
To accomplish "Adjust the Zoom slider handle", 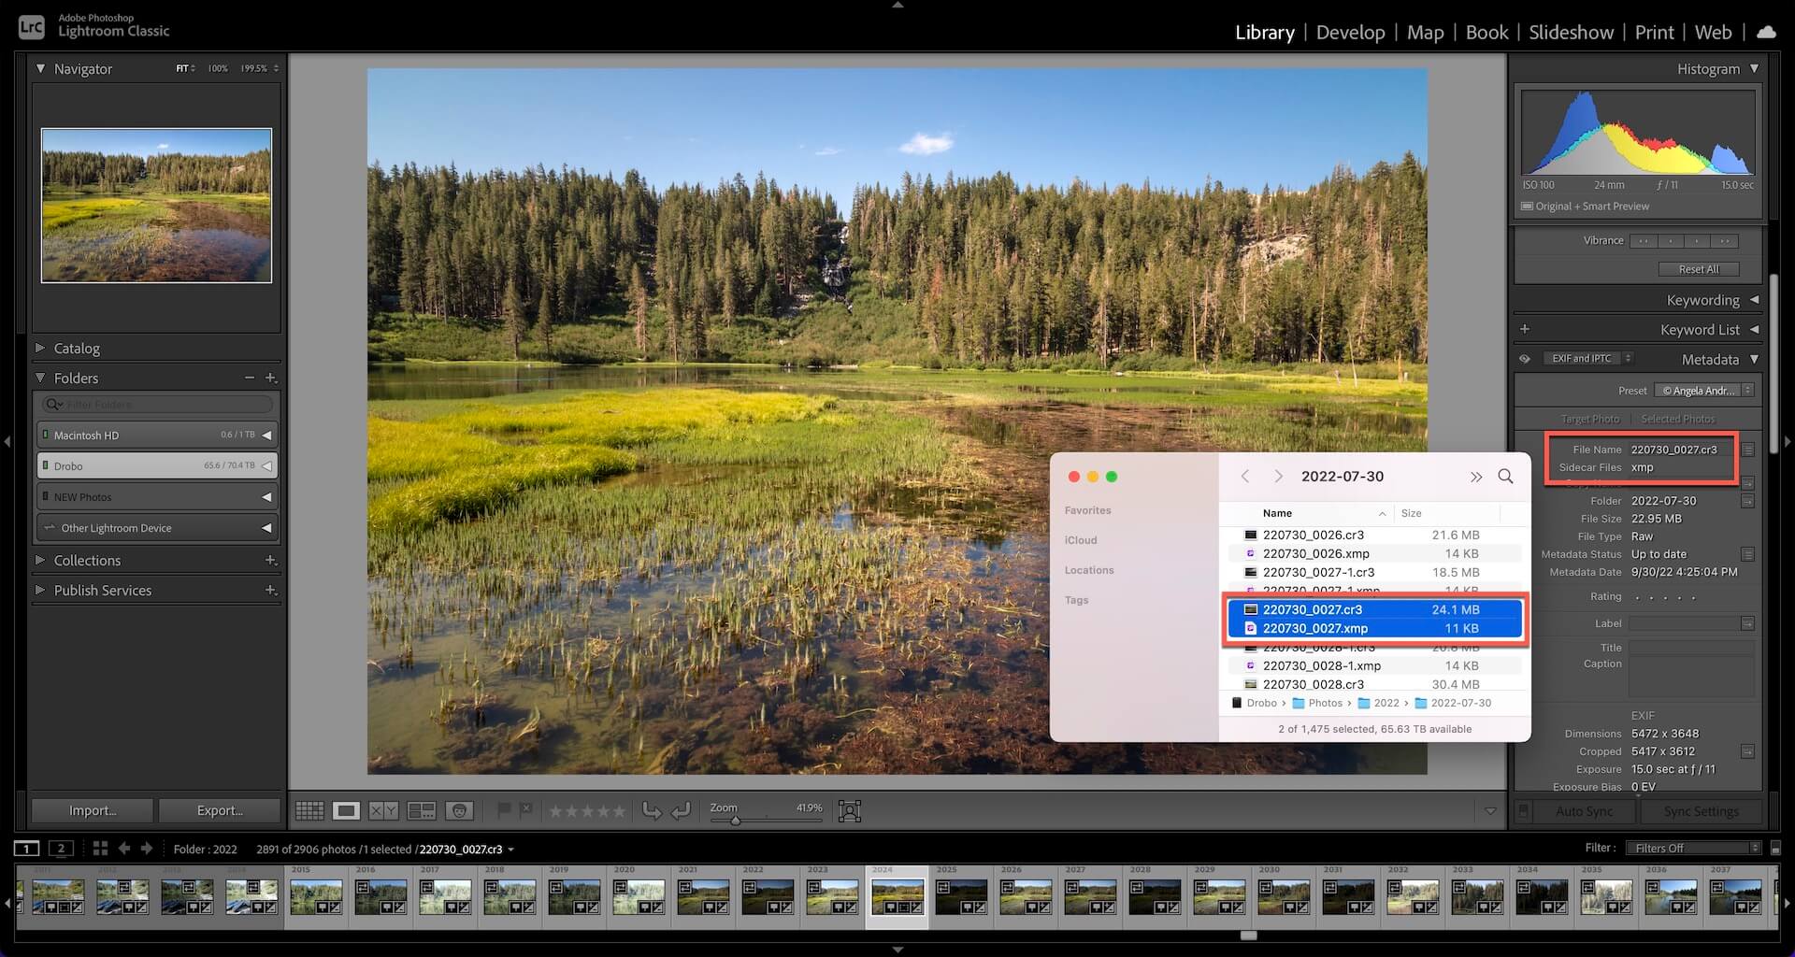I will (x=736, y=820).
